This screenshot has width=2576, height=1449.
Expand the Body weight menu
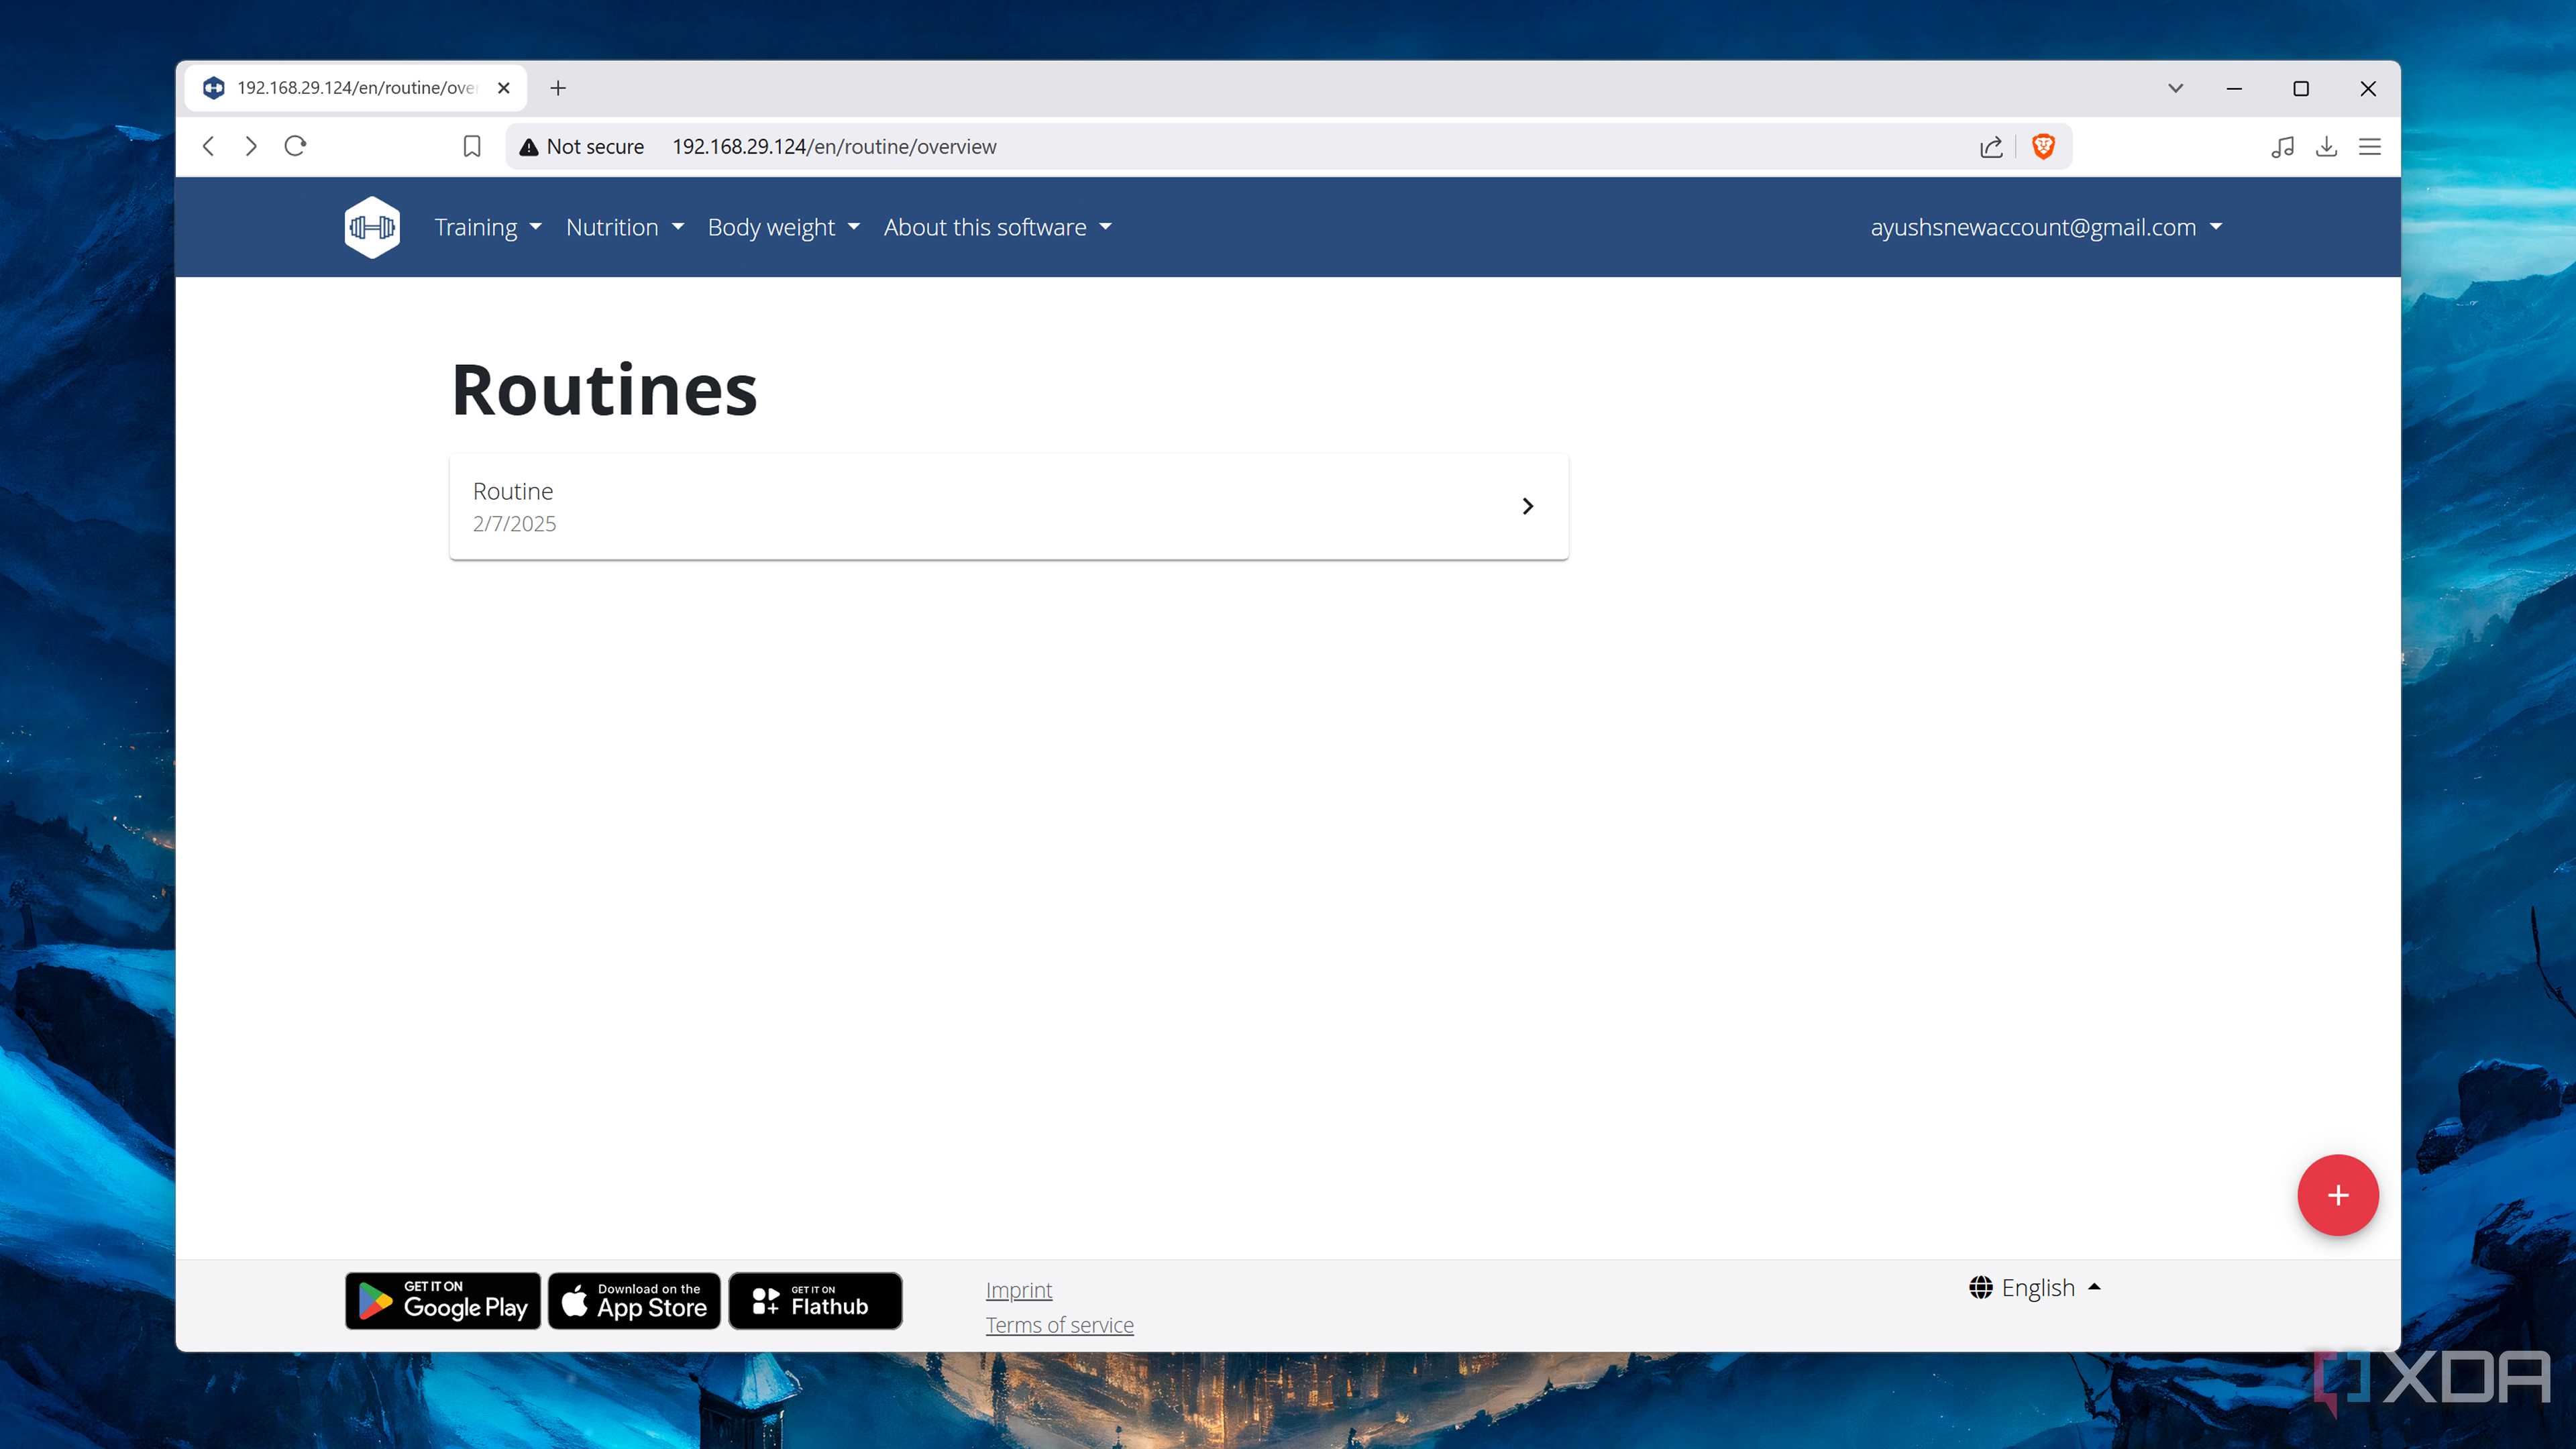pos(783,227)
